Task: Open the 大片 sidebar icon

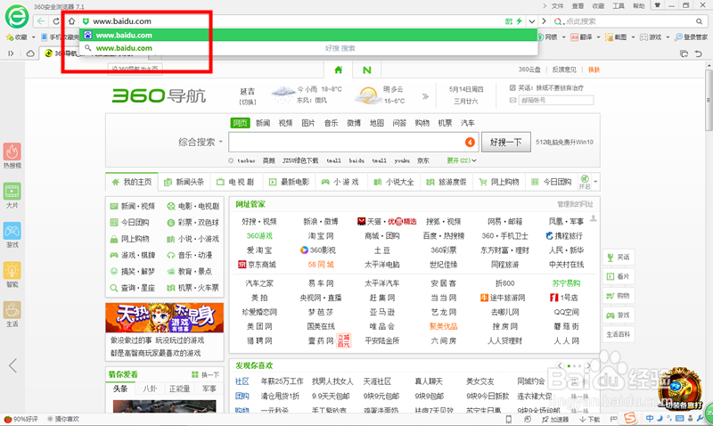Action: [12, 195]
